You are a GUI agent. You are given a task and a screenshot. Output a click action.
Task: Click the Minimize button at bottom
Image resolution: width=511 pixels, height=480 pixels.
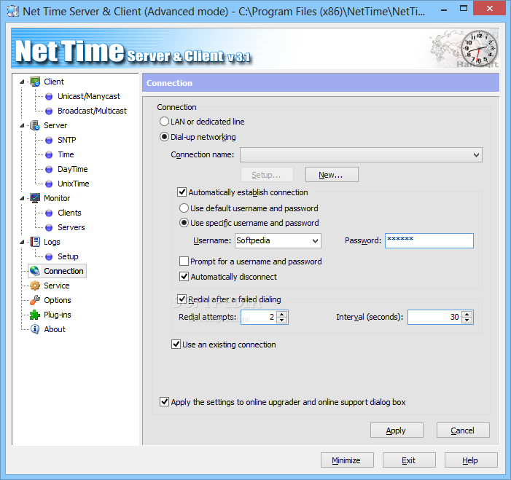point(347,460)
